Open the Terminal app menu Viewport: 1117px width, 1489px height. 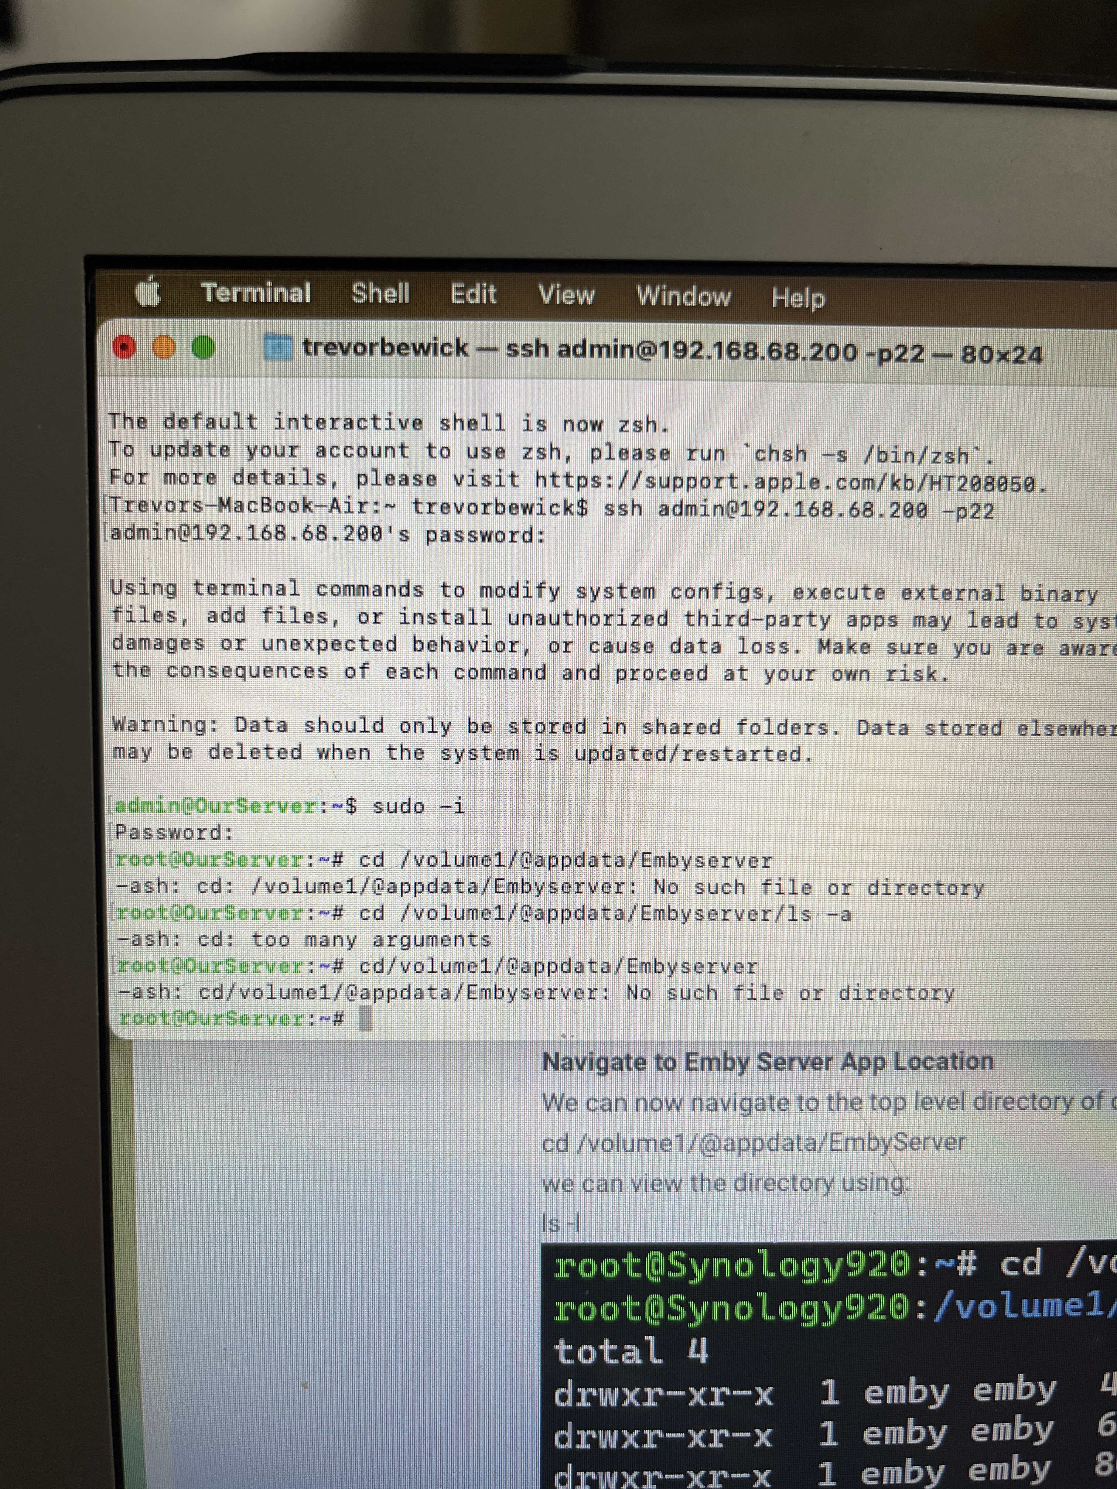tap(256, 293)
